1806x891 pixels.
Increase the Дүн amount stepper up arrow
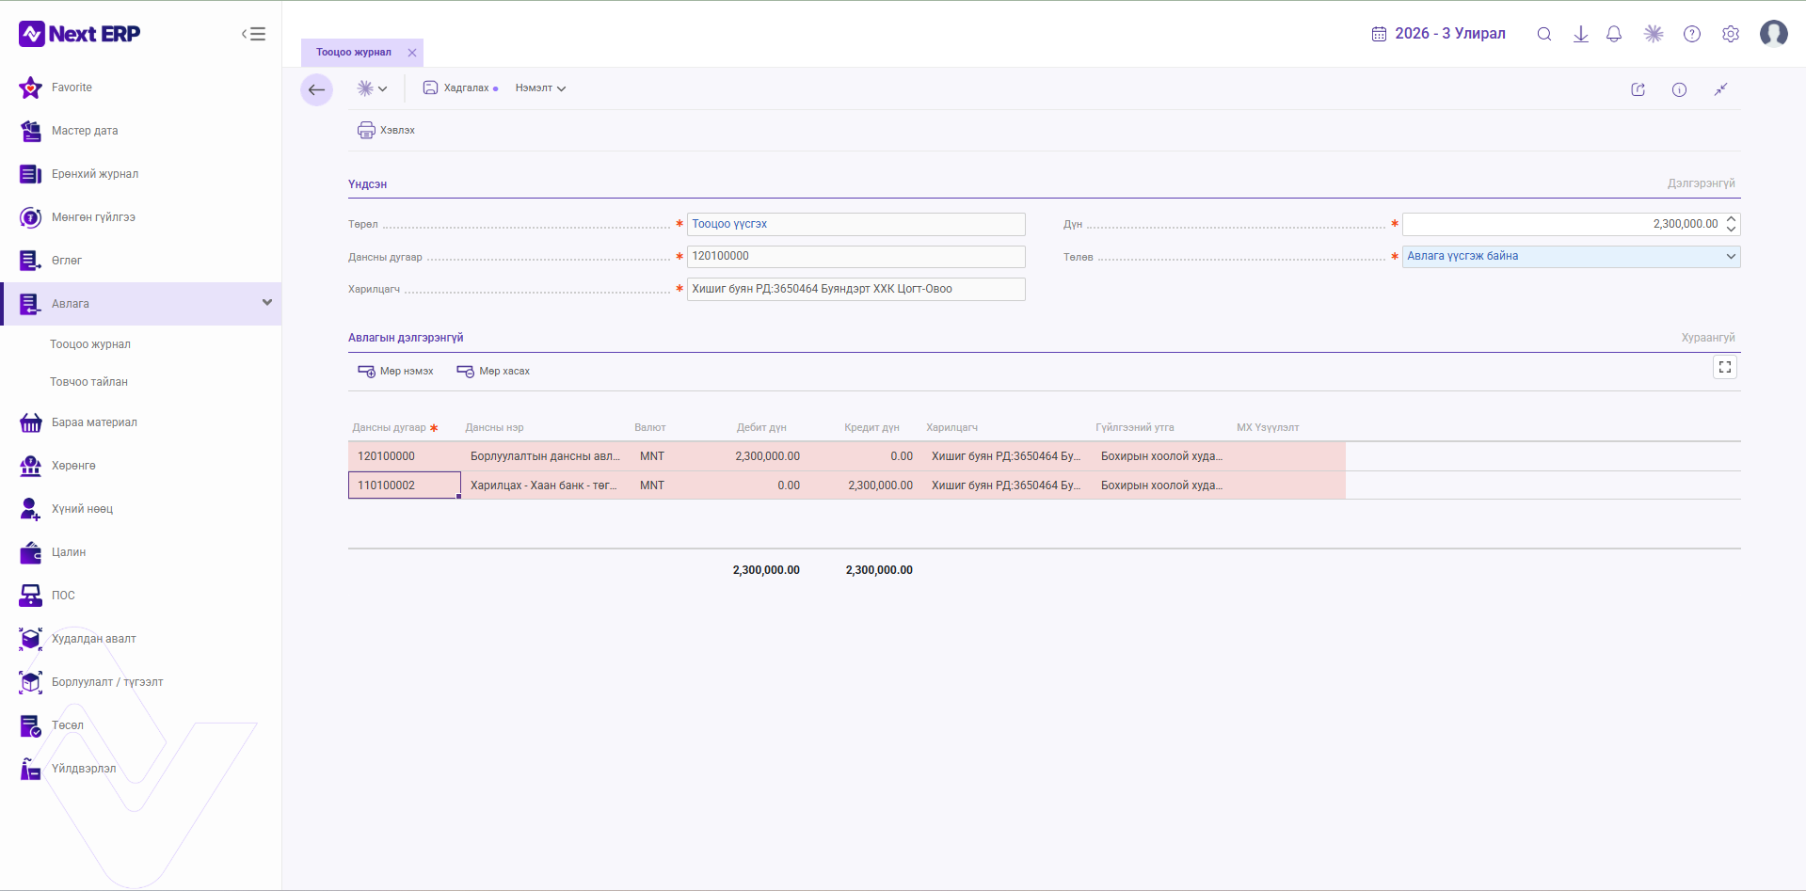[x=1731, y=218]
